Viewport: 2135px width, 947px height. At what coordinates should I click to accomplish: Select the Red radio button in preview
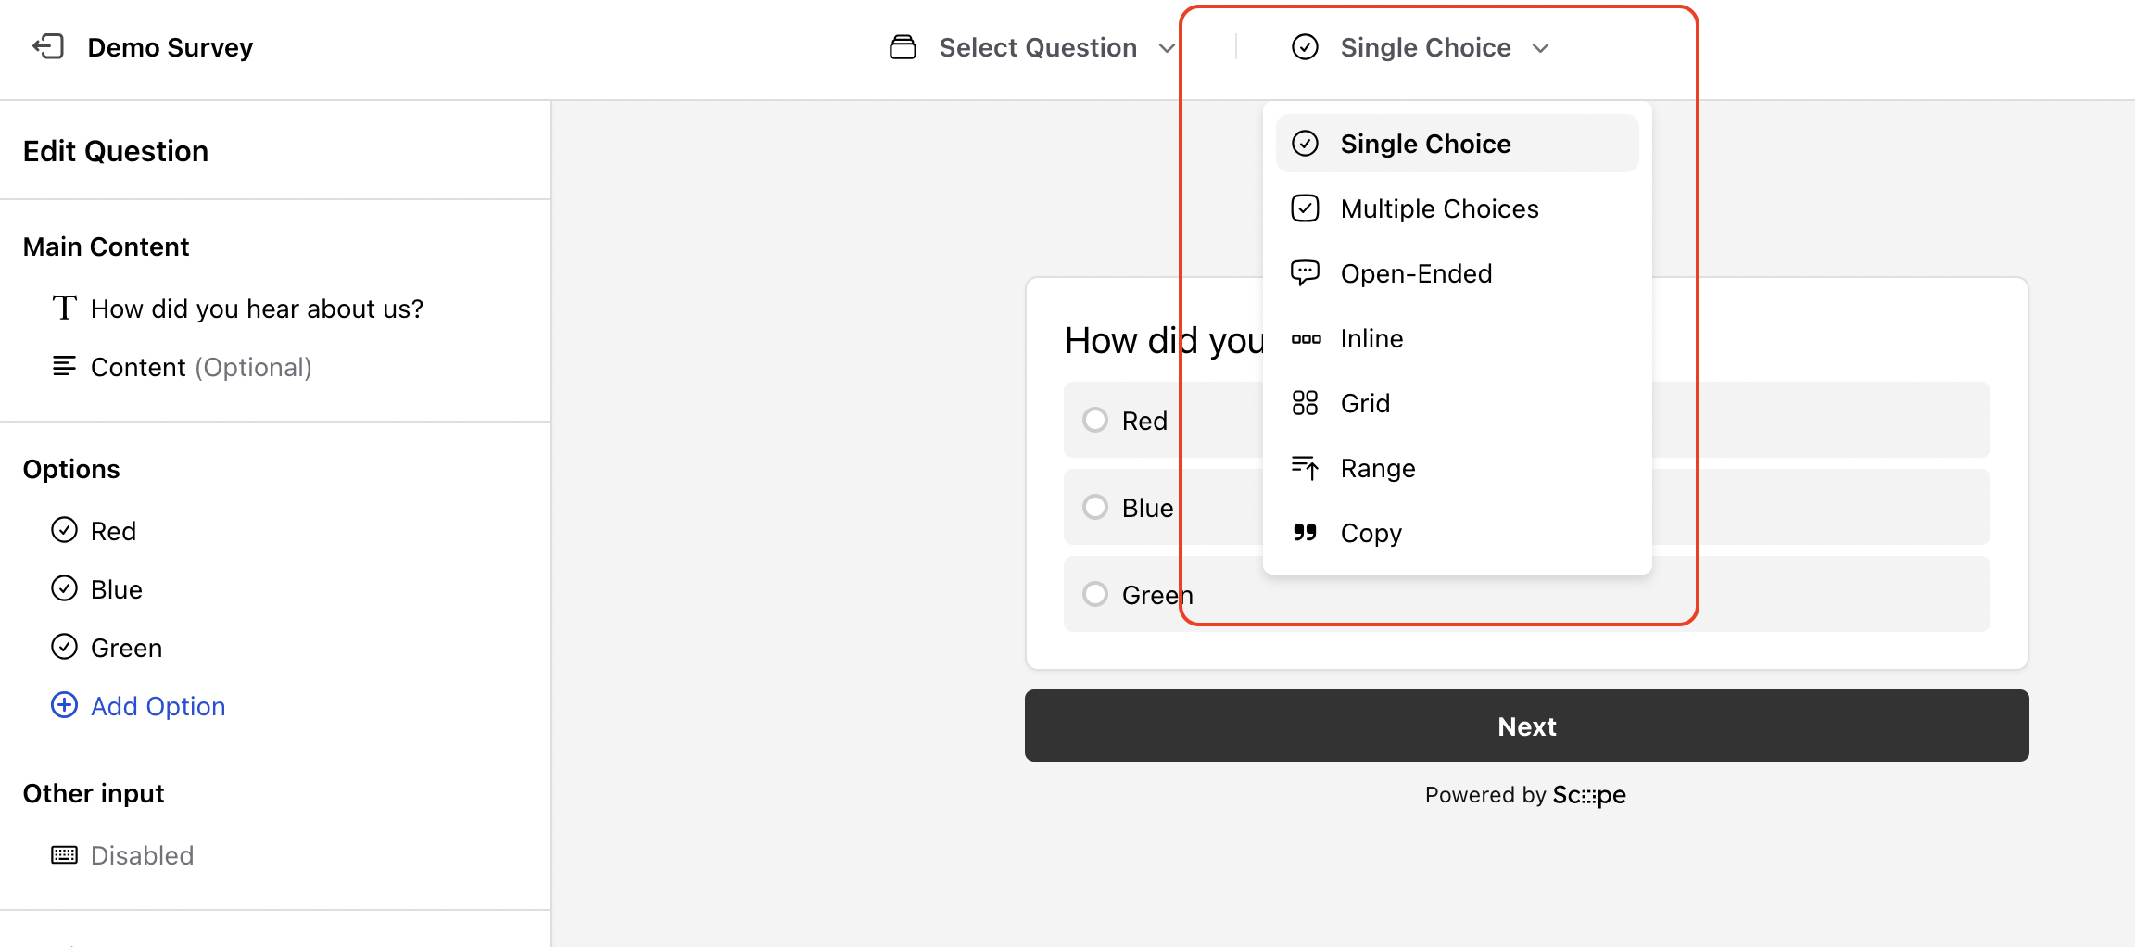pyautogui.click(x=1095, y=420)
